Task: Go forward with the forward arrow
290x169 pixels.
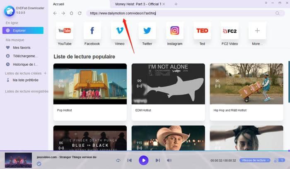Action: click(x=63, y=13)
